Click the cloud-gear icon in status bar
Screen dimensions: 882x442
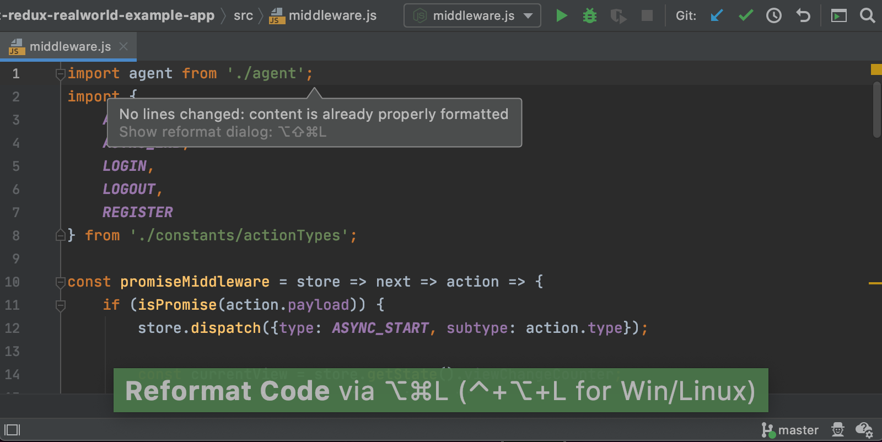click(x=864, y=430)
